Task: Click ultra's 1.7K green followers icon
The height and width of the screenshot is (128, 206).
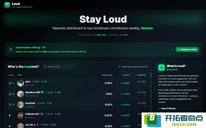Action: tap(42, 82)
